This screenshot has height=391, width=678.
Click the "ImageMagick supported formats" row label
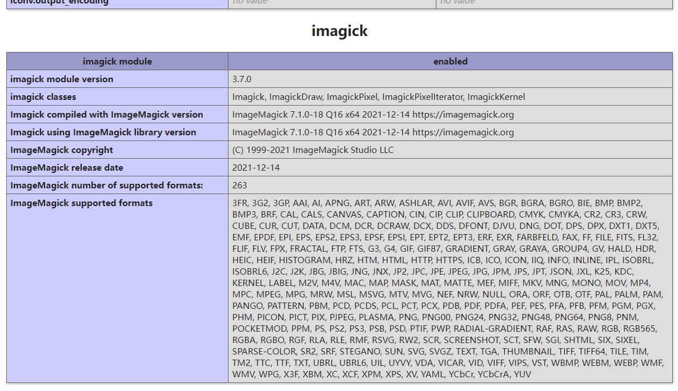point(82,203)
